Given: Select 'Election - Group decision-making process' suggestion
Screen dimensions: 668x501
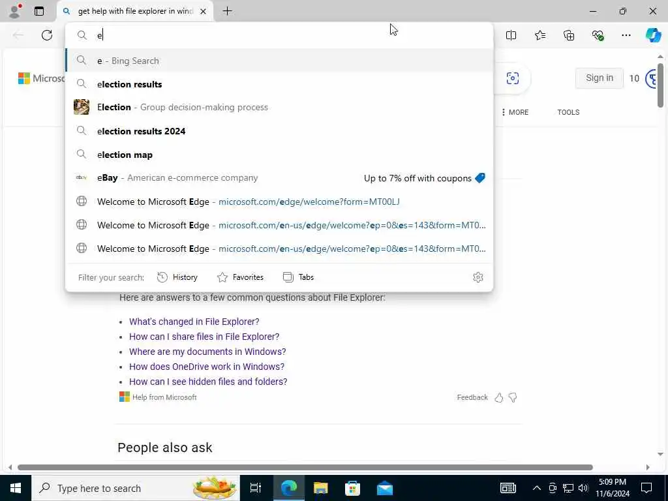Looking at the screenshot, I should 279,108.
